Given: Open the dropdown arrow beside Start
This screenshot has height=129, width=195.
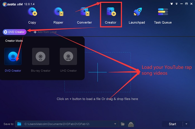Looking at the screenshot, I should (186, 124).
